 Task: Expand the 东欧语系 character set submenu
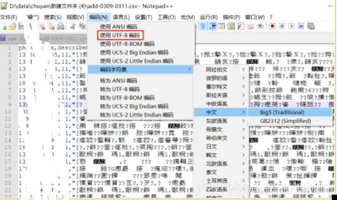[x=221, y=121]
